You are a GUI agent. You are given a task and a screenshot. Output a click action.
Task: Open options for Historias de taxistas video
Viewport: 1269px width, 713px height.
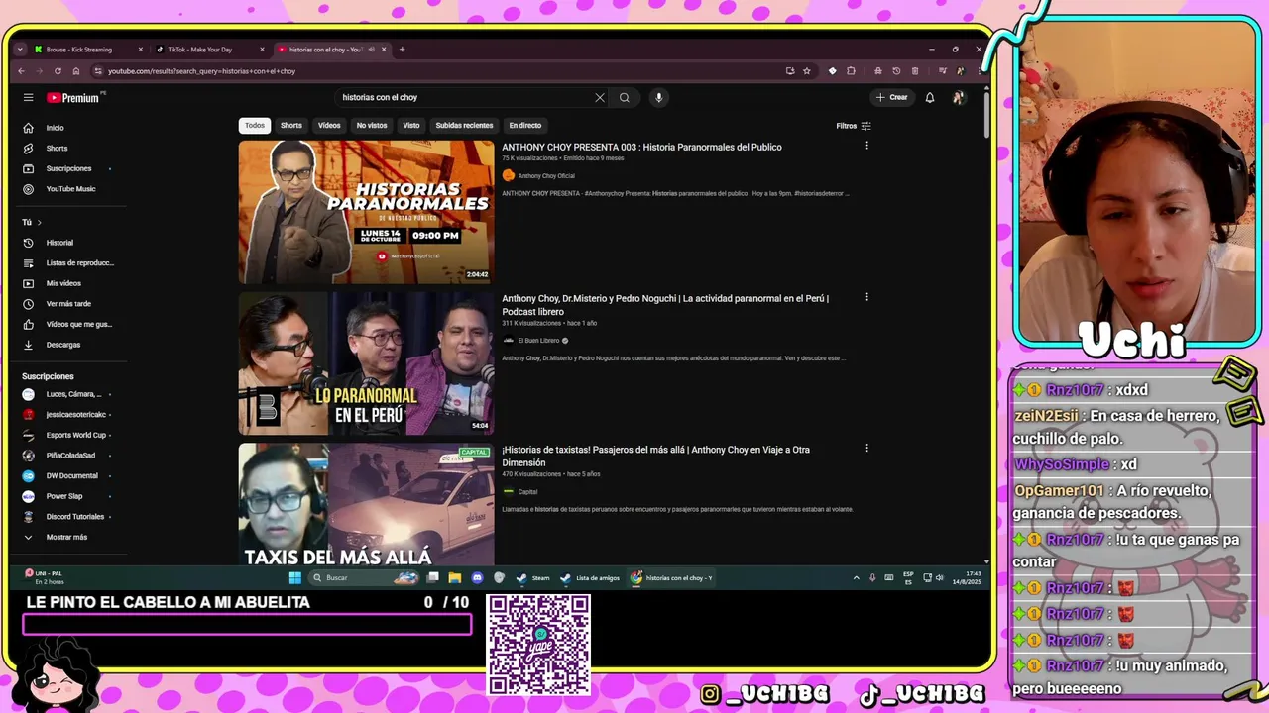[866, 448]
